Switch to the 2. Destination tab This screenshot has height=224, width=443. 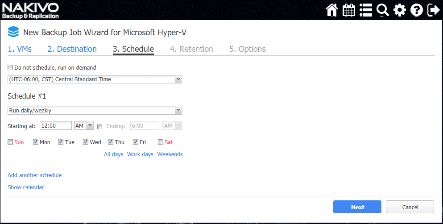pos(72,49)
